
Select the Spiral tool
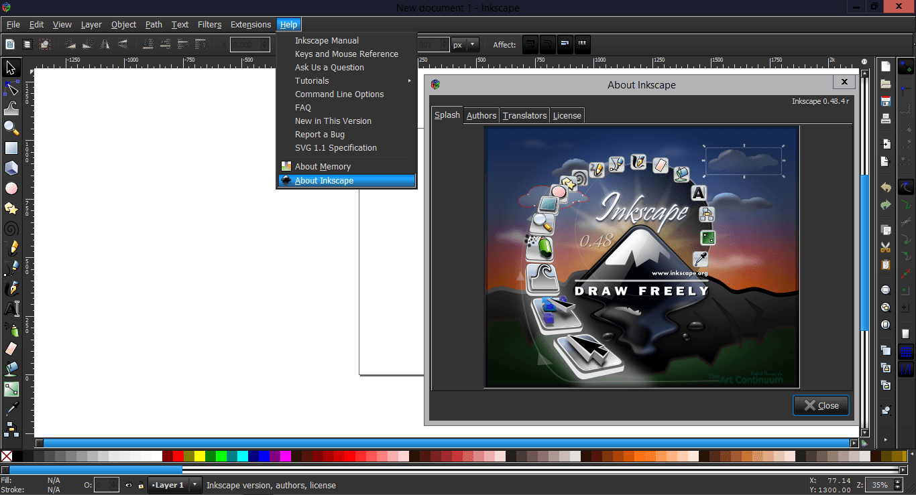click(11, 228)
